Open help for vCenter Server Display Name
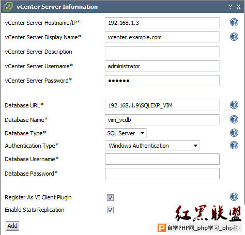Screen dimensions: 245x235 234,37
